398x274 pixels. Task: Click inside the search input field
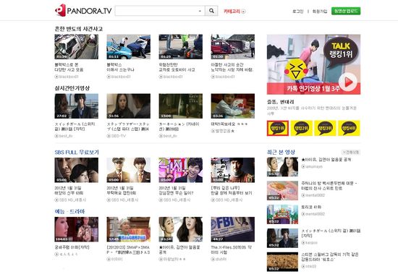(156, 11)
